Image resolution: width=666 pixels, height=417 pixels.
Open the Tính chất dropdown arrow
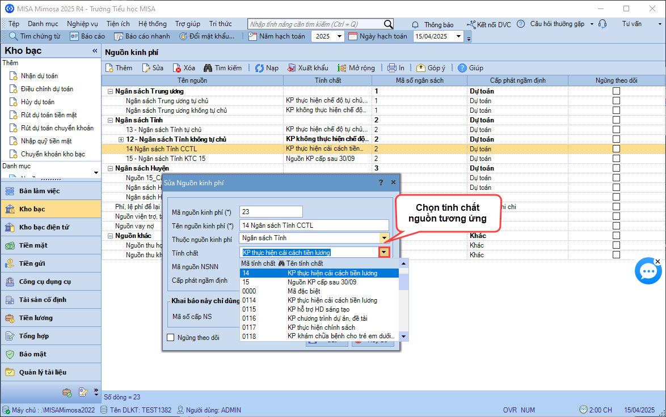click(x=384, y=252)
